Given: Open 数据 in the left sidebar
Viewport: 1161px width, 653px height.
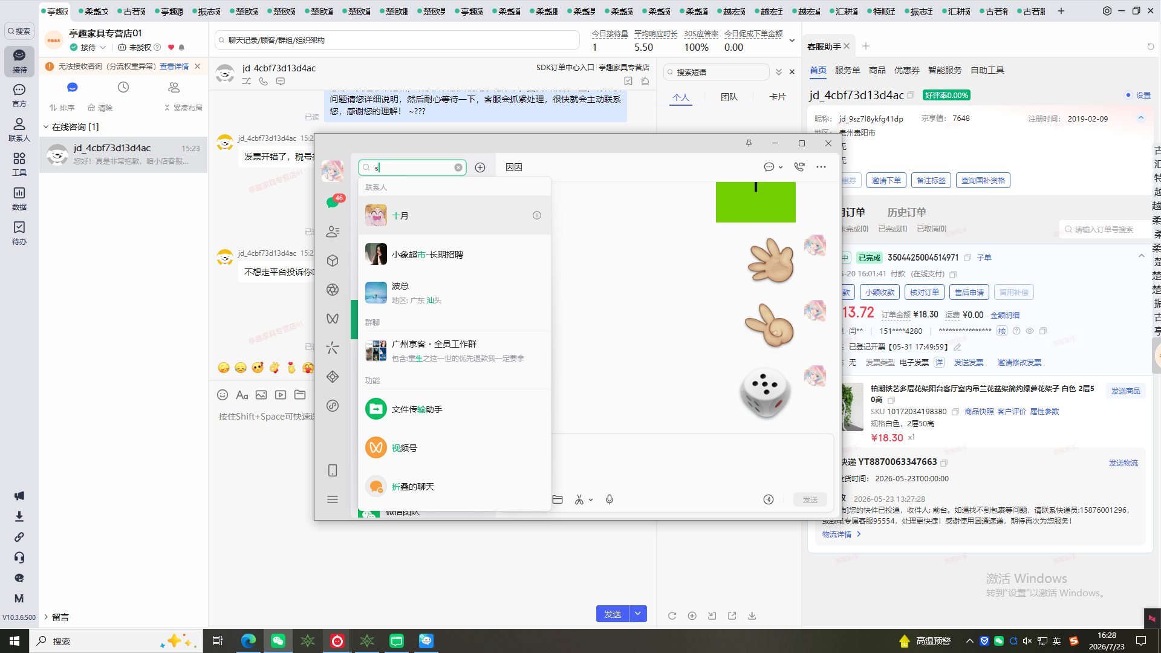Looking at the screenshot, I should (19, 198).
